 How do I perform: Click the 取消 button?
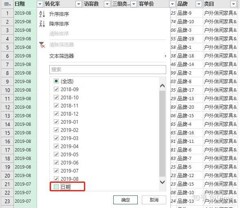pyautogui.click(x=154, y=200)
